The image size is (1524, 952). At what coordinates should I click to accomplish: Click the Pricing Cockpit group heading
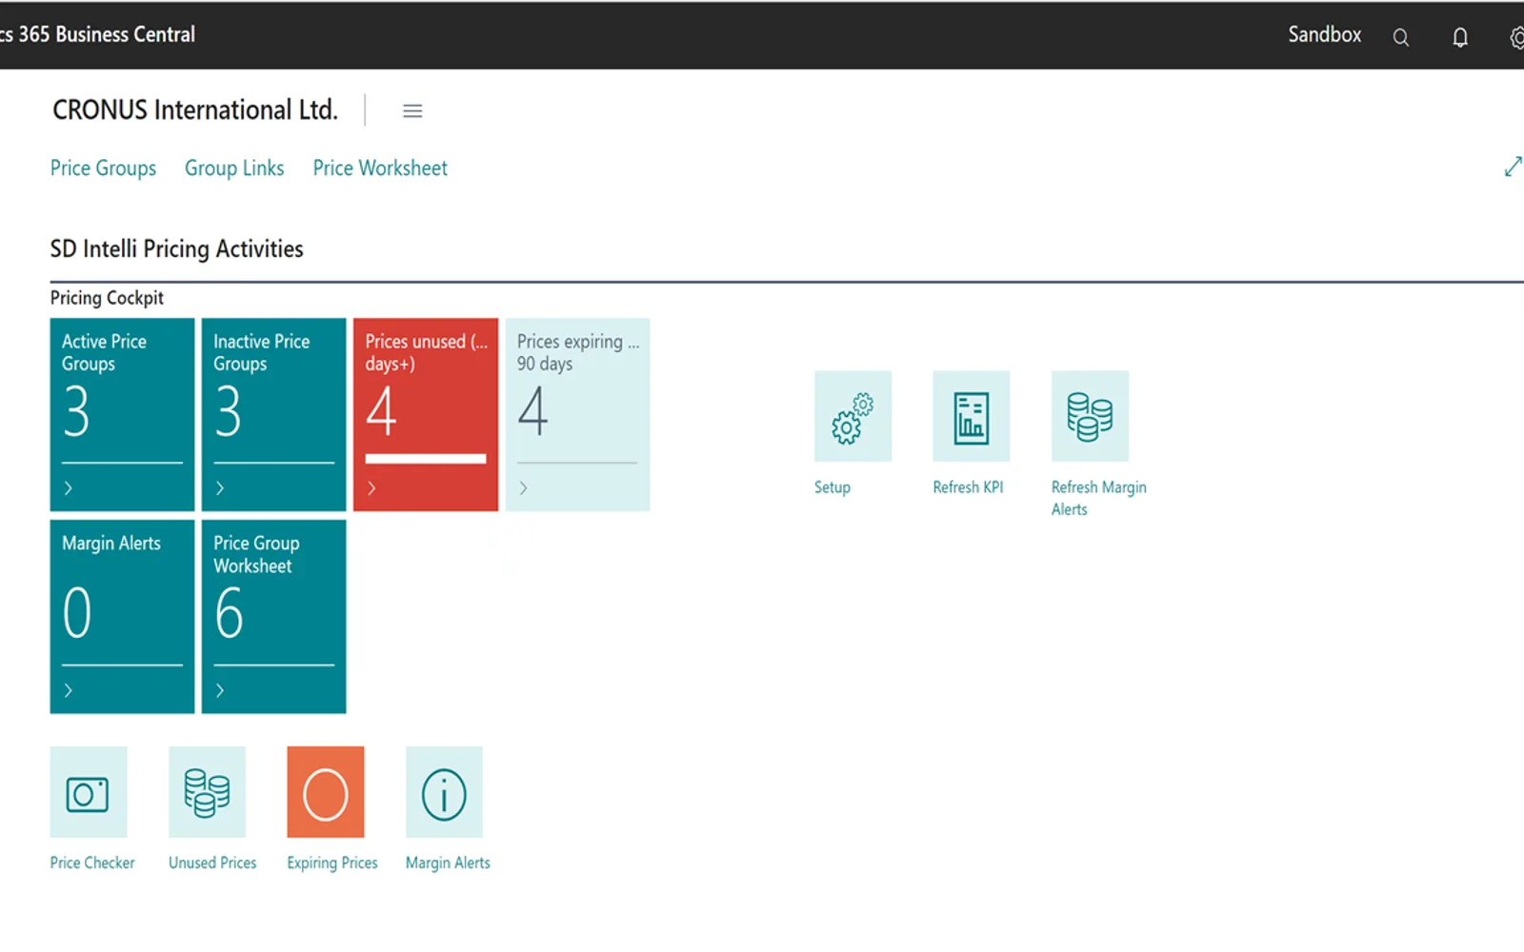[x=107, y=298]
